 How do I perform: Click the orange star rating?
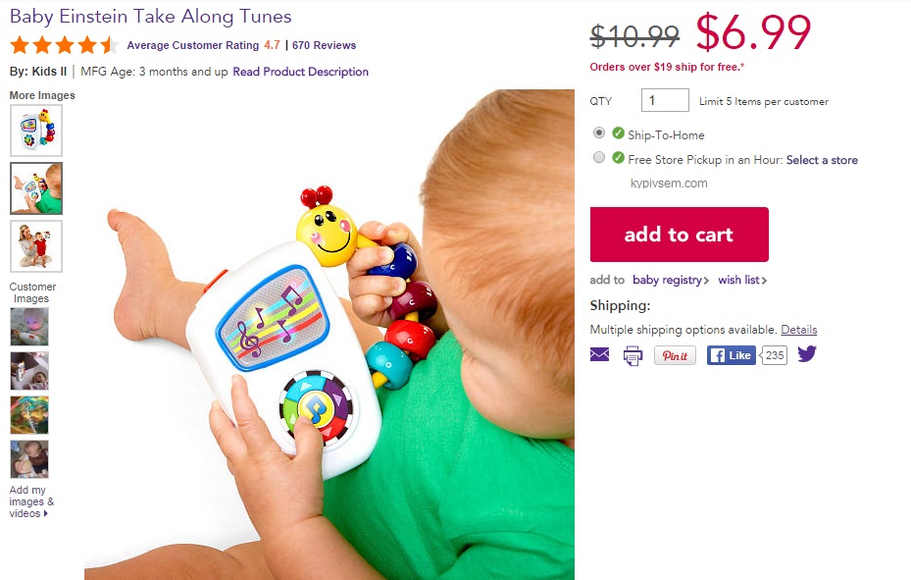coord(64,45)
